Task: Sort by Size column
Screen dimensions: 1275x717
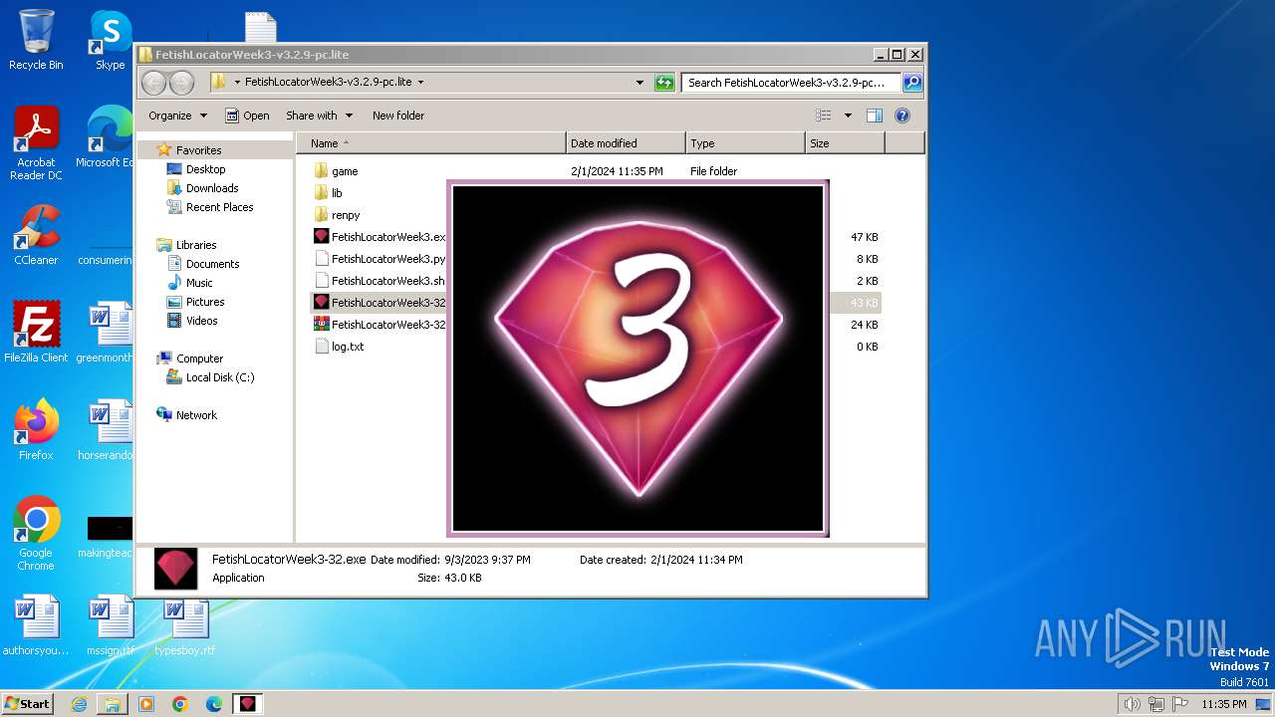Action: coord(845,143)
